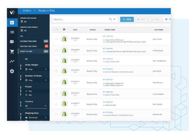Tick checkbox for Jade Lurdie's order
This screenshot has height=131, width=189.
click(x=56, y=39)
